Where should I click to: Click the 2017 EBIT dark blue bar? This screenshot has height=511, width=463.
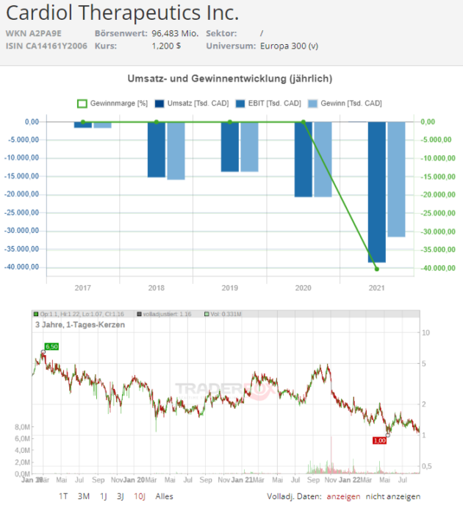(83, 125)
